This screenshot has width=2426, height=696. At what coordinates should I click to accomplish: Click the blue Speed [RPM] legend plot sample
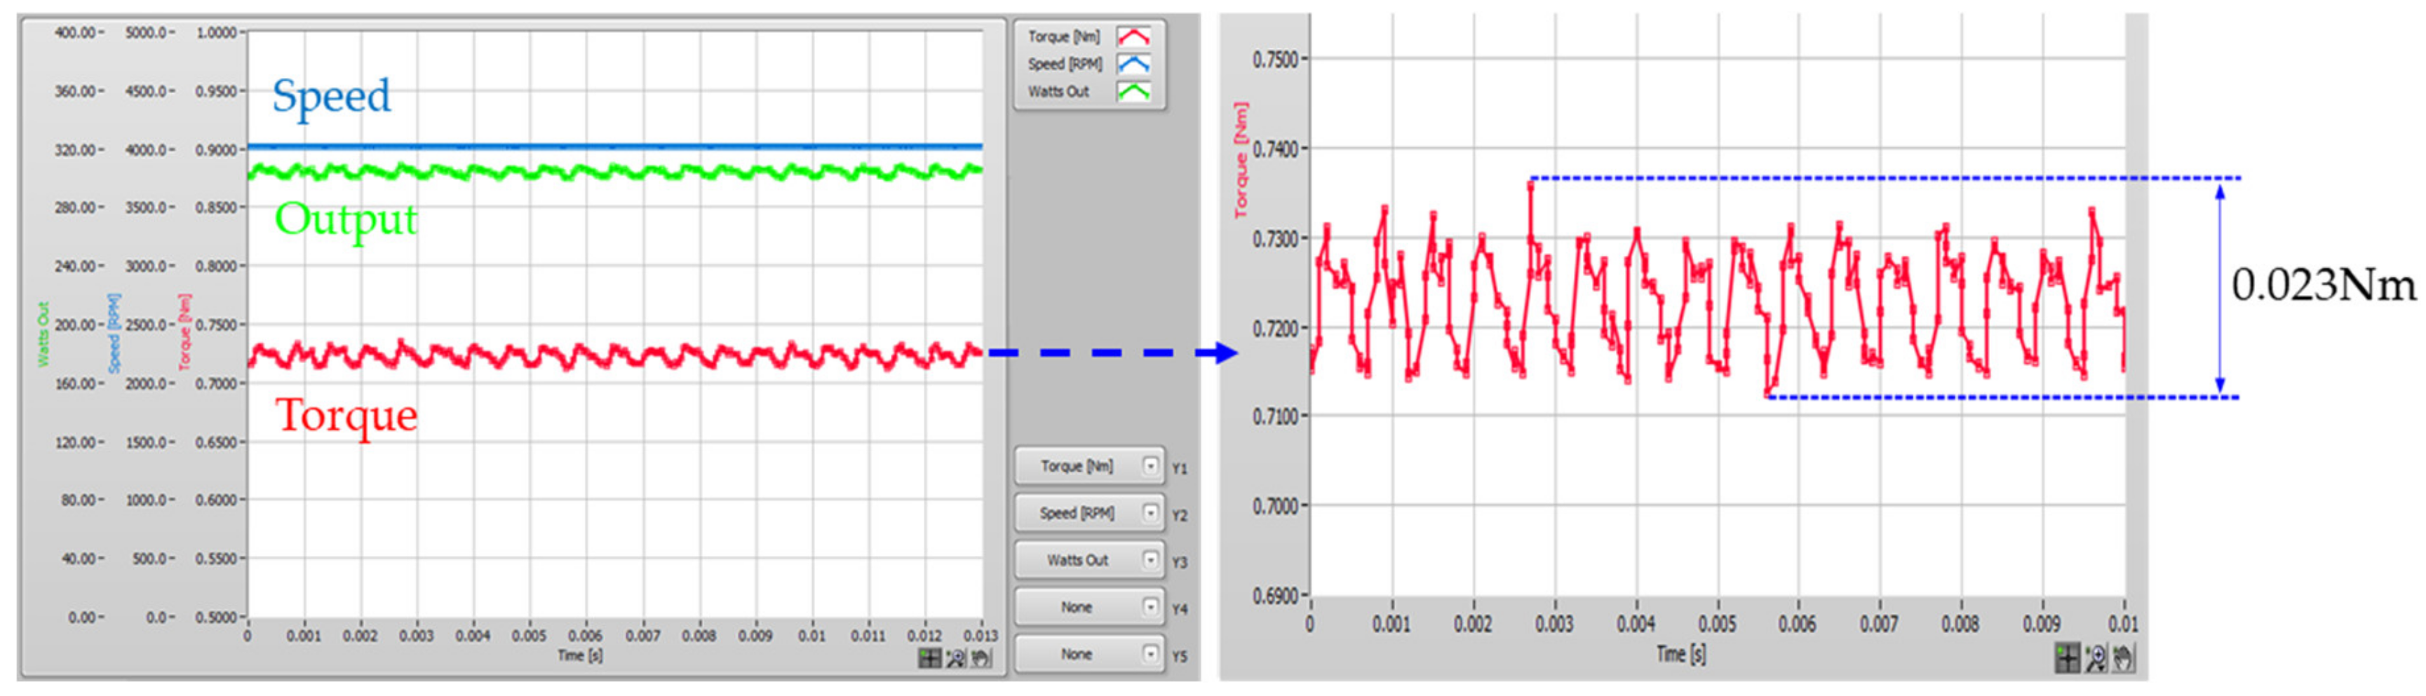(1133, 64)
